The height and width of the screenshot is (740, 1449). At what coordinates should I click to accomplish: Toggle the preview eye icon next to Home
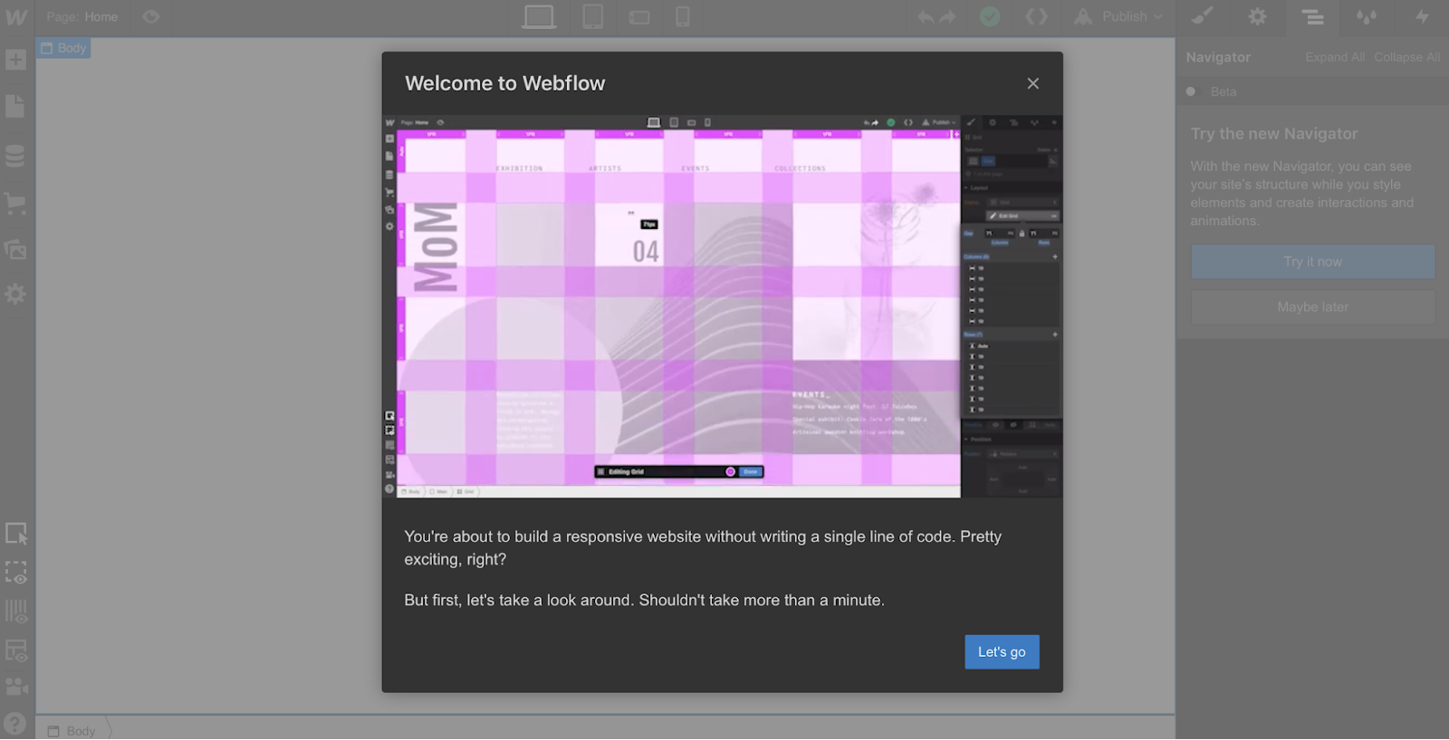pyautogui.click(x=151, y=17)
